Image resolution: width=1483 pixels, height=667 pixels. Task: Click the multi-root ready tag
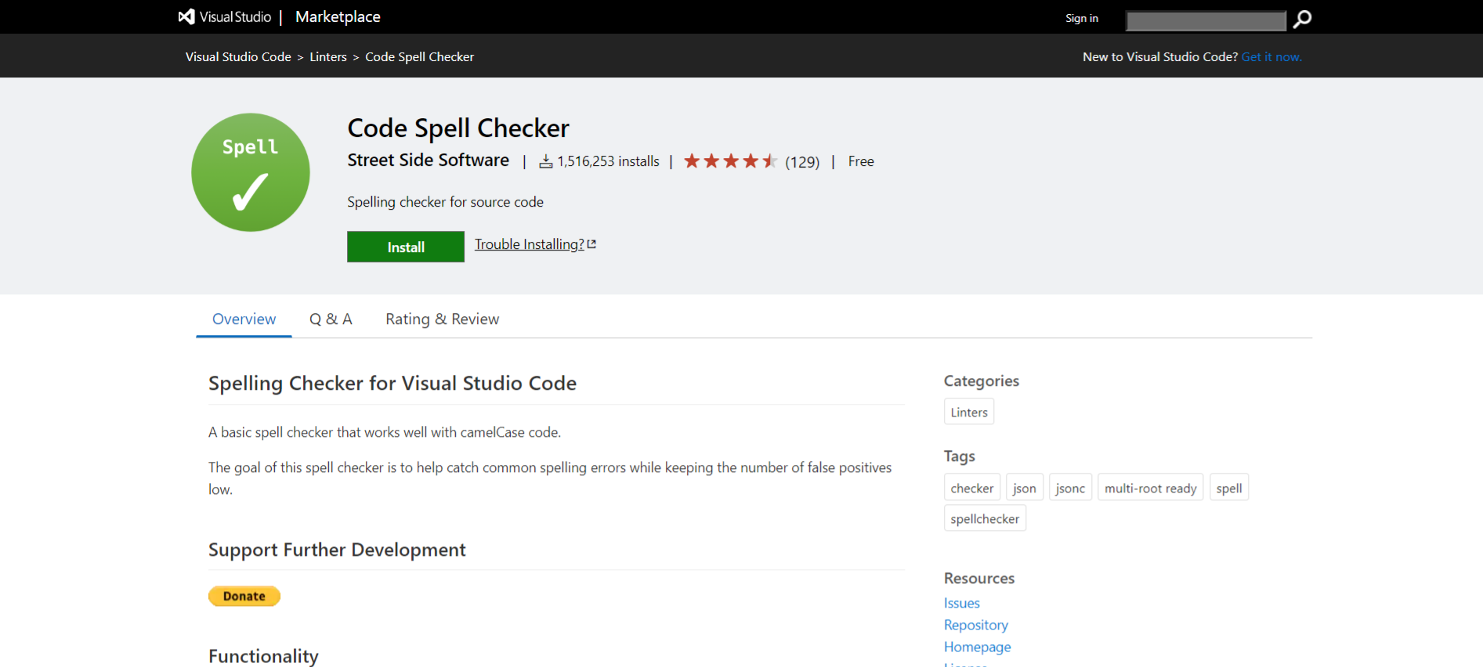coord(1150,488)
